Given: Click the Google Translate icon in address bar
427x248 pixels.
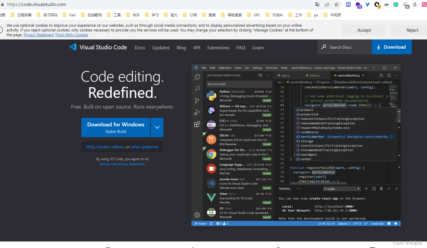Looking at the screenshot, I should pos(318,4).
